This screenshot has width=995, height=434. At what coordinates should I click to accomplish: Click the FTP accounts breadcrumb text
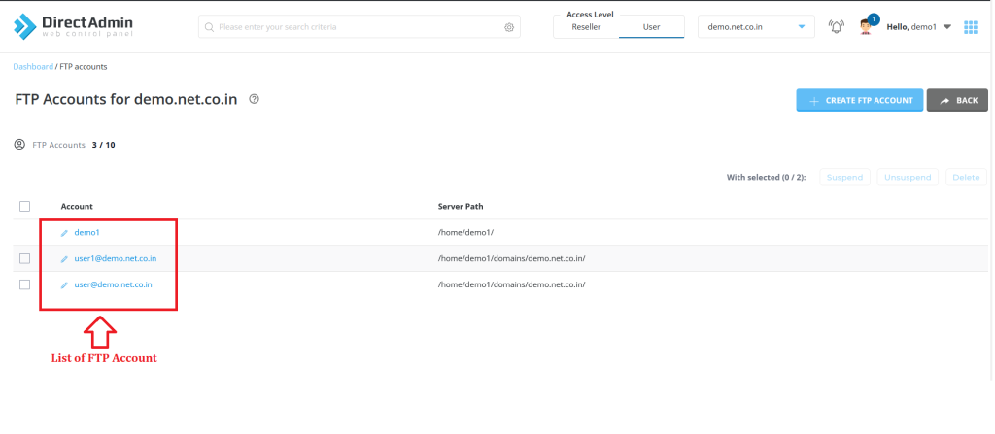(x=84, y=67)
